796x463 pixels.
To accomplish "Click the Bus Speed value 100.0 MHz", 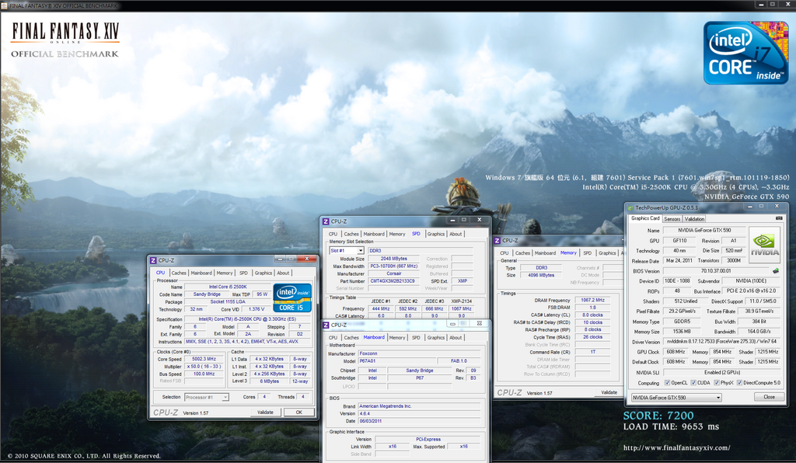I will pos(204,374).
